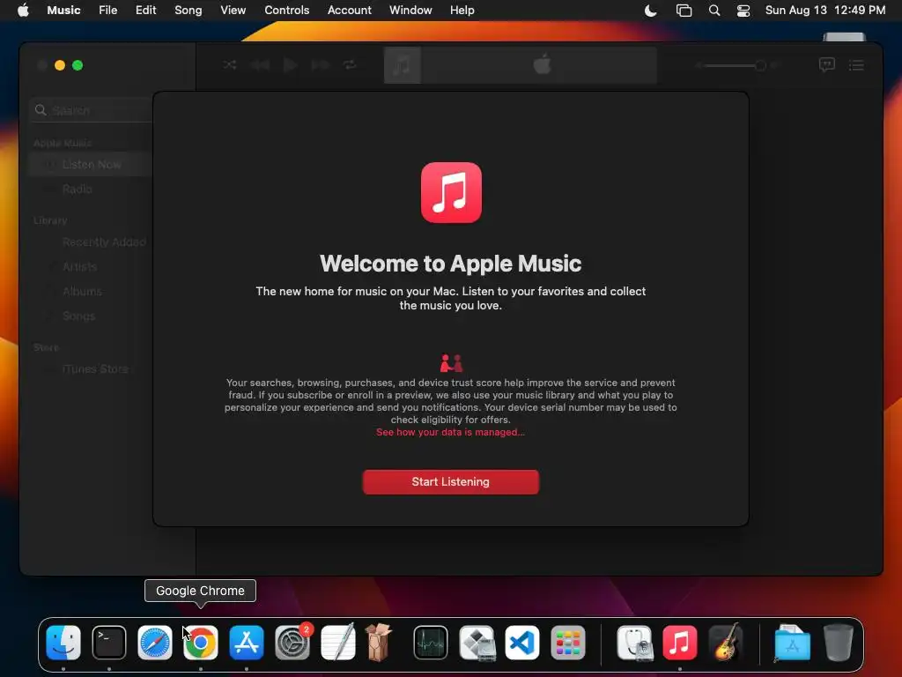Select Recently Added in the Library

click(104, 242)
